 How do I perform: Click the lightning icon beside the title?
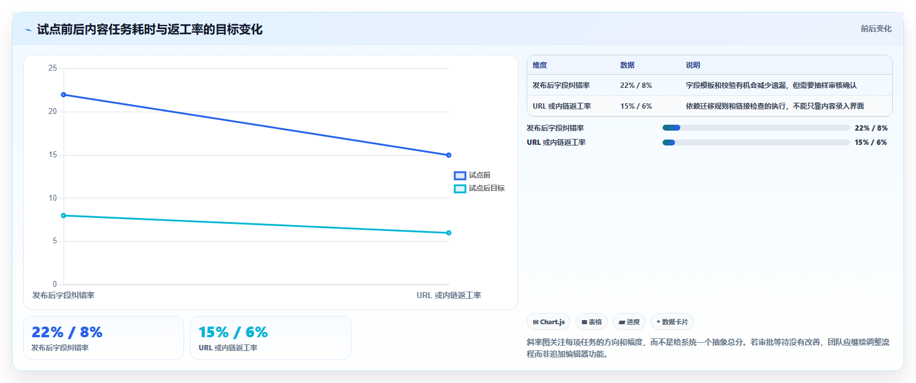[x=28, y=30]
